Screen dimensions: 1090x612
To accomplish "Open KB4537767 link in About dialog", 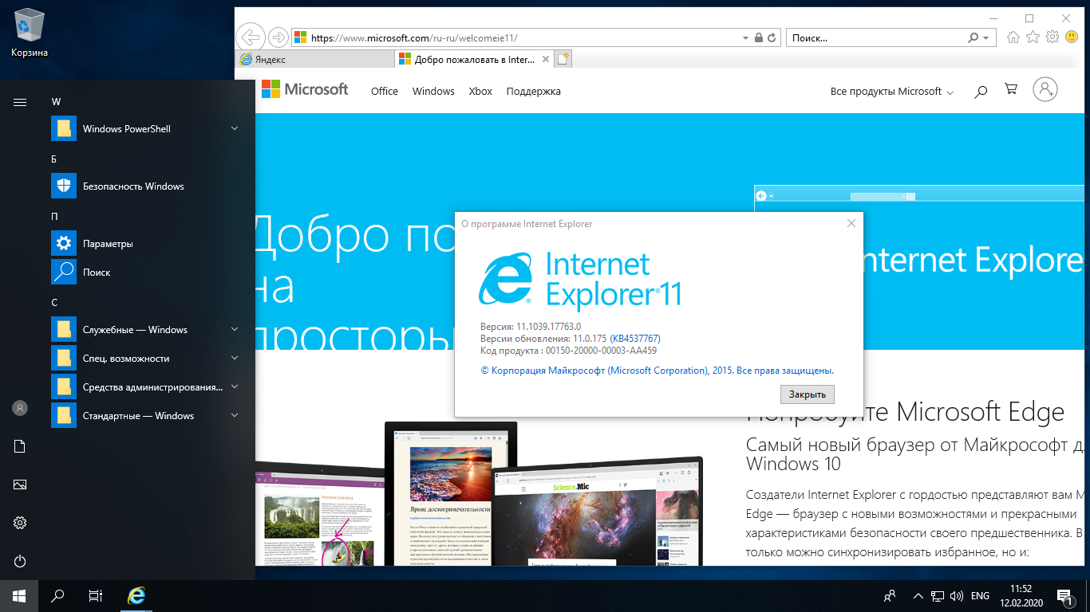I will coord(634,339).
